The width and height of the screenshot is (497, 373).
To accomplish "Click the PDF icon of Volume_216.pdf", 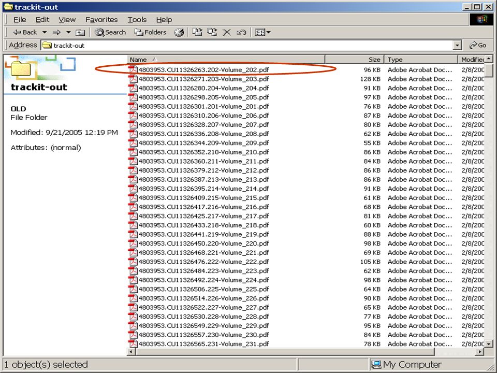I will [133, 207].
